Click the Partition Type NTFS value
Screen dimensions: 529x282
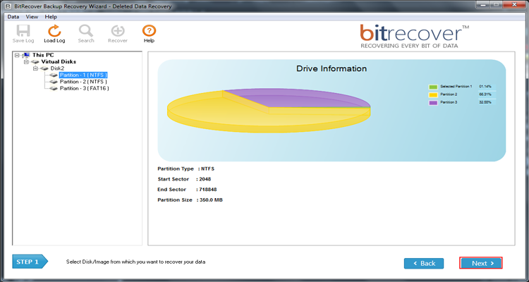[x=207, y=168]
